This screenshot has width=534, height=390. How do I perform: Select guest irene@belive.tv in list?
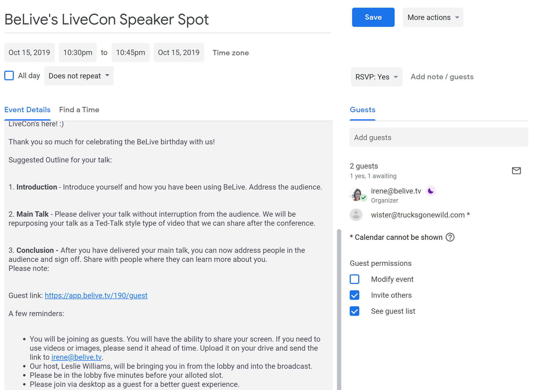pyautogui.click(x=396, y=191)
